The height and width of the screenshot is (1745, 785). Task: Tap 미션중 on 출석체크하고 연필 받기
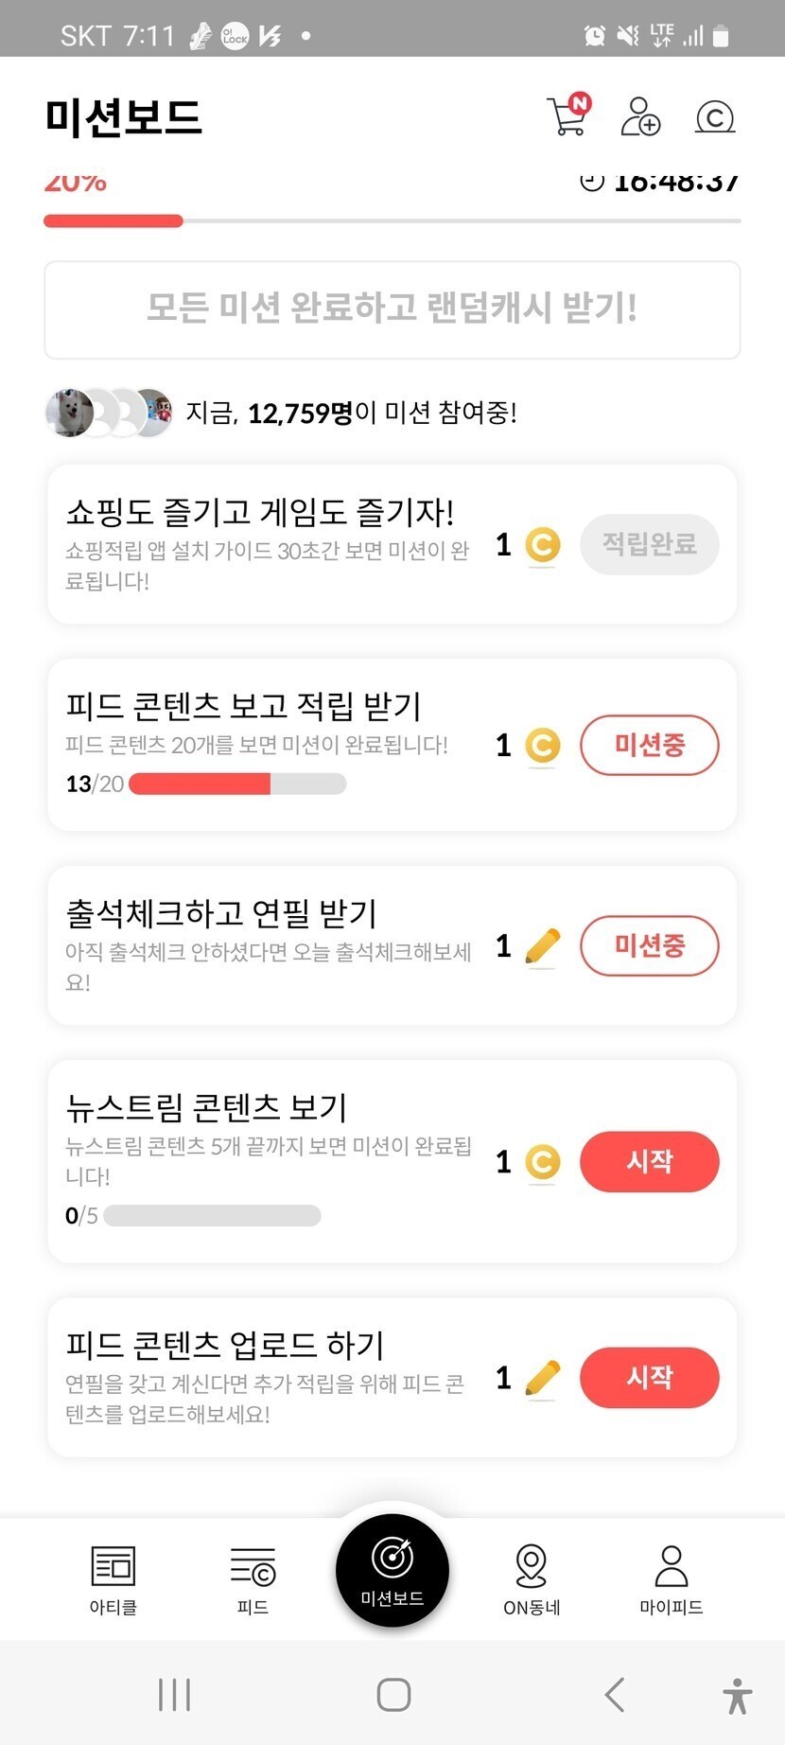tap(649, 945)
